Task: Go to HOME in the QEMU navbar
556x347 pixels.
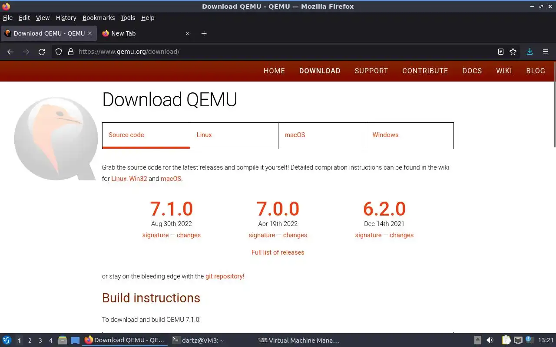Action: click(274, 71)
